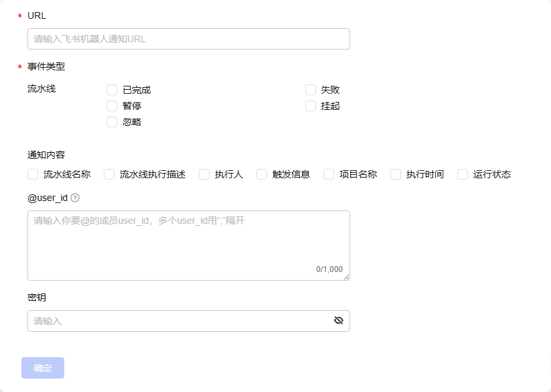Click the help icon beside @user_id
Image resolution: width=551 pixels, height=392 pixels.
point(75,198)
